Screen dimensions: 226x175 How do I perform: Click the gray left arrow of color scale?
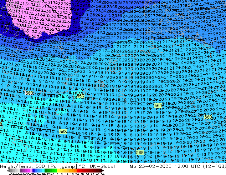pyautogui.click(x=8, y=171)
